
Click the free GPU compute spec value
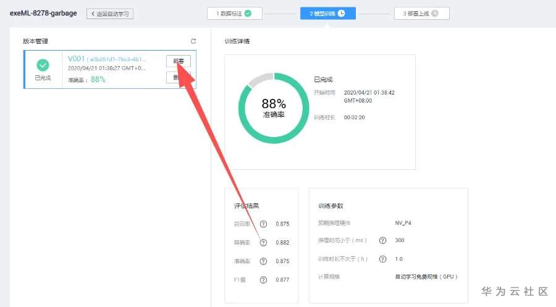click(426, 277)
